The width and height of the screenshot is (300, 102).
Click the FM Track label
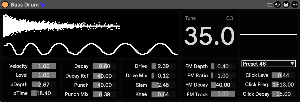[x=197, y=94]
